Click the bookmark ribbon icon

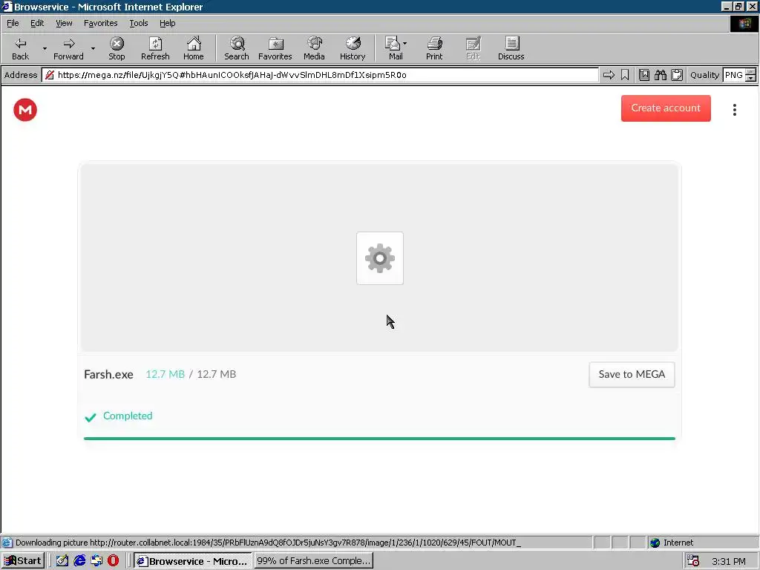[625, 75]
